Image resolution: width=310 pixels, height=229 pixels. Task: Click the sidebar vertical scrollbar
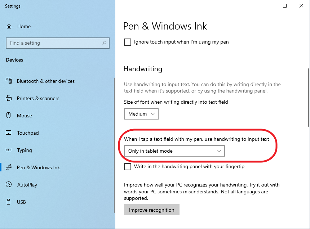(114, 145)
